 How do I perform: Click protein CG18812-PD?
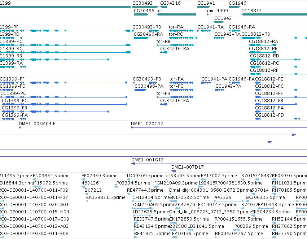click(269, 116)
